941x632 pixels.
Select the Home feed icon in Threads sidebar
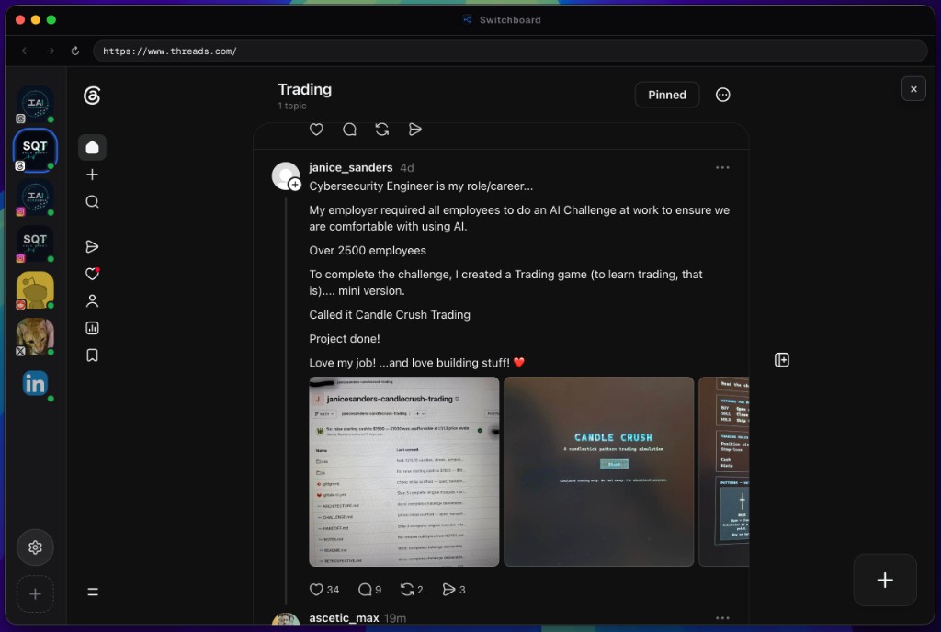coord(92,148)
